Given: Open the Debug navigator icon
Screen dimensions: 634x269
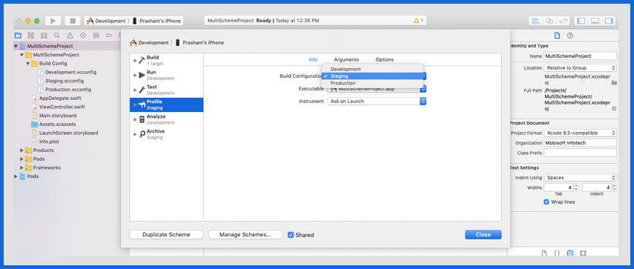Looking at the screenshot, I should pos(96,36).
